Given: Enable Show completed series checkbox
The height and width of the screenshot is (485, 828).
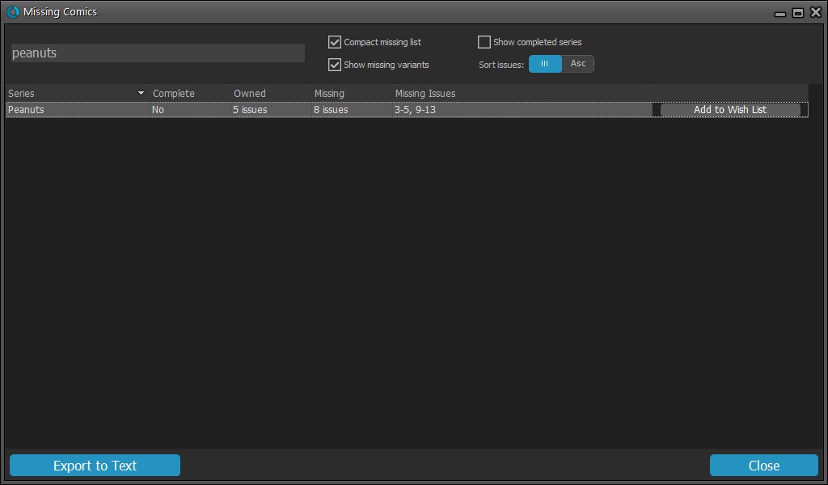Looking at the screenshot, I should pos(484,42).
